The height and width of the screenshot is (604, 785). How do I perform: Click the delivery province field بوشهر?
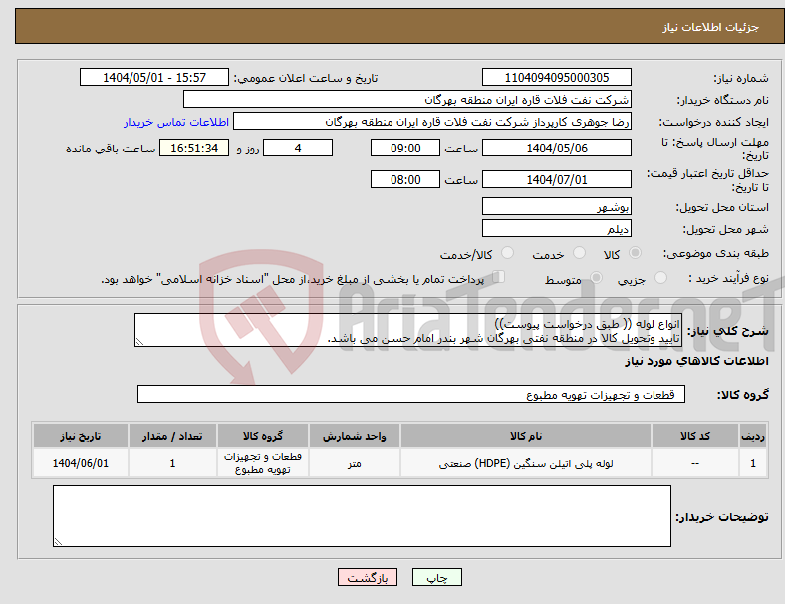point(557,206)
